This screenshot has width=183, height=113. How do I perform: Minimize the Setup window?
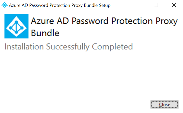coord(139,5)
